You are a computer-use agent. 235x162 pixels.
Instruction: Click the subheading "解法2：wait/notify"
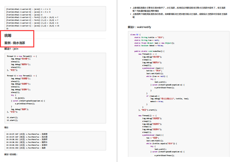tap(139, 27)
